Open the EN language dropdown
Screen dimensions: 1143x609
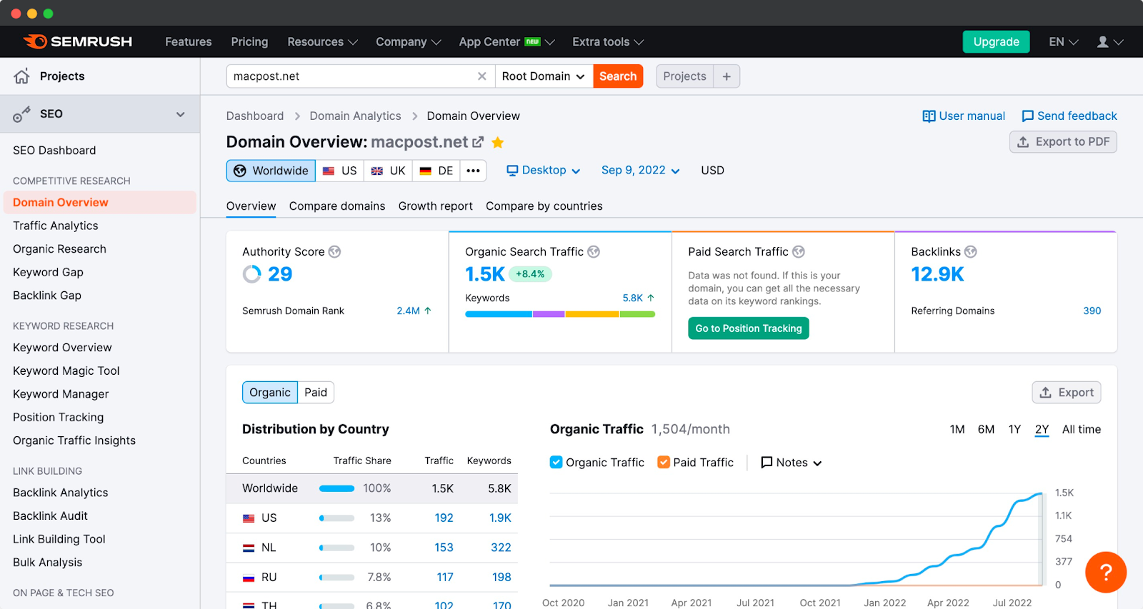[1064, 42]
